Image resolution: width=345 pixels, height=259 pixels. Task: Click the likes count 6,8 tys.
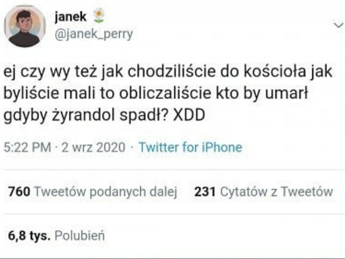point(29,236)
